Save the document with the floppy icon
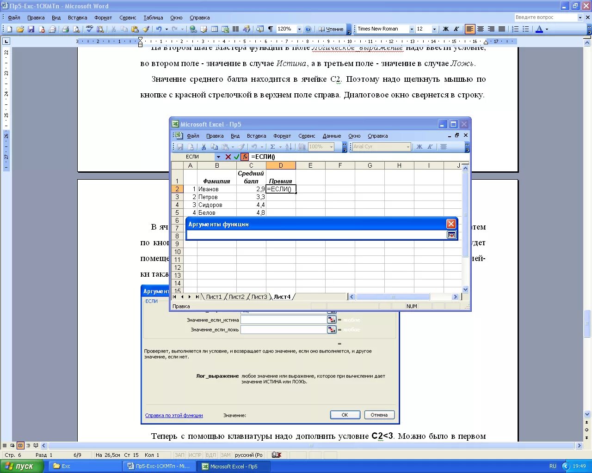This screenshot has height=473, width=592. 31,29
